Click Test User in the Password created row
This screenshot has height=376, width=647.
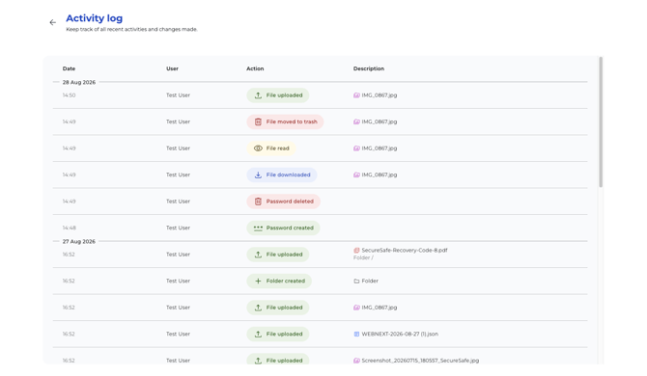[178, 228]
